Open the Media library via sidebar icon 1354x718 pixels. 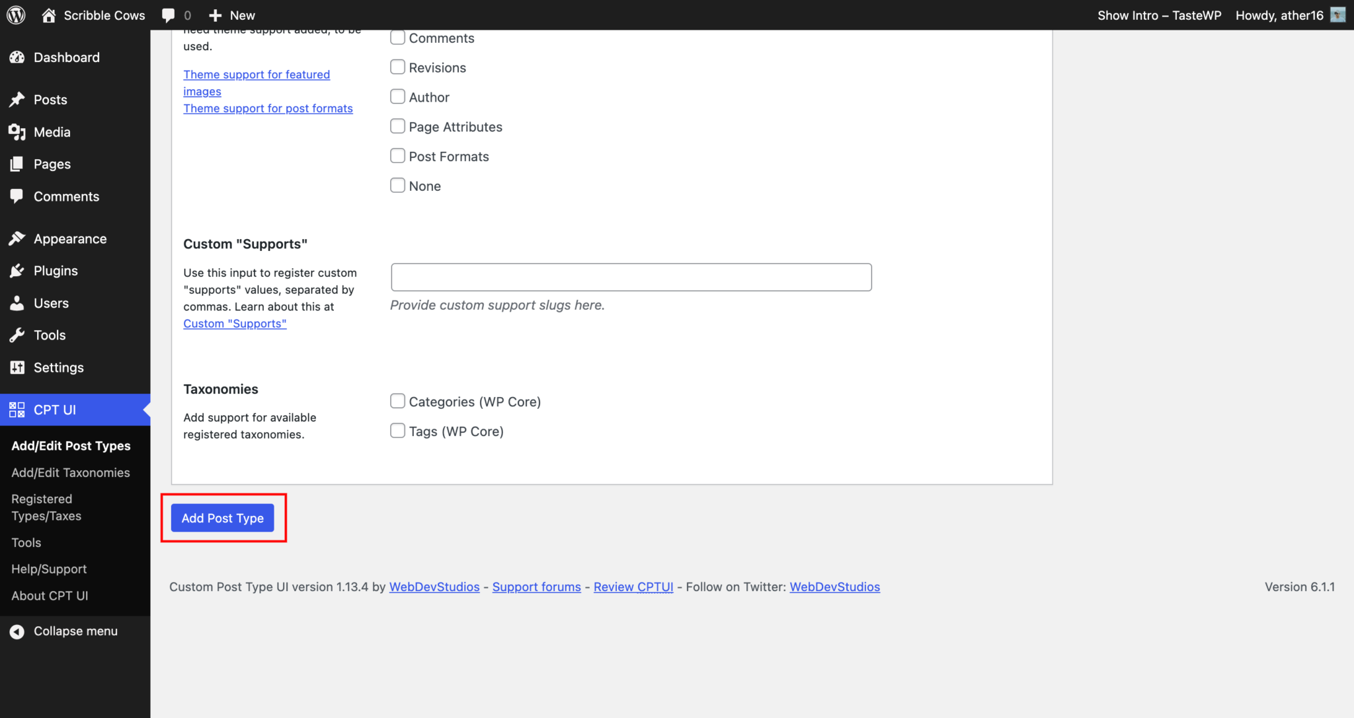coord(17,132)
